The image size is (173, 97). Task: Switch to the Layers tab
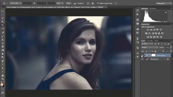143,41
